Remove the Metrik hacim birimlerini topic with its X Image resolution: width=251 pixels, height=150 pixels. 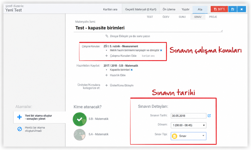(x=161, y=50)
